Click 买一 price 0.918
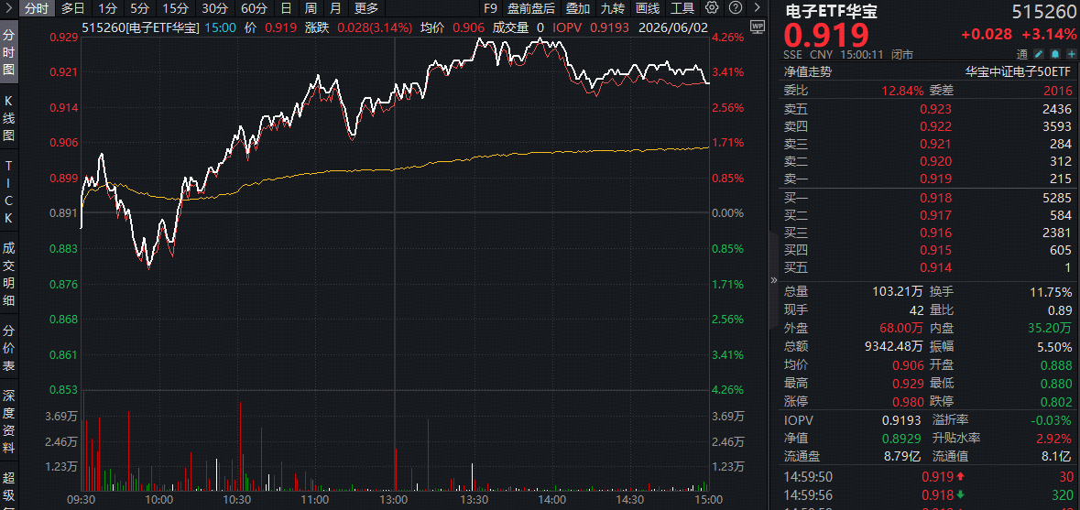The width and height of the screenshot is (1080, 510). click(x=936, y=198)
